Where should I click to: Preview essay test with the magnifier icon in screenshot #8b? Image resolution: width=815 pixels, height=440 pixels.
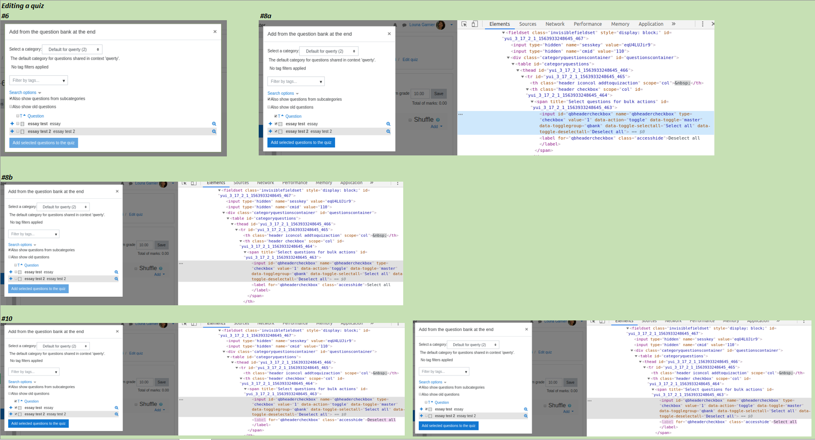116,272
